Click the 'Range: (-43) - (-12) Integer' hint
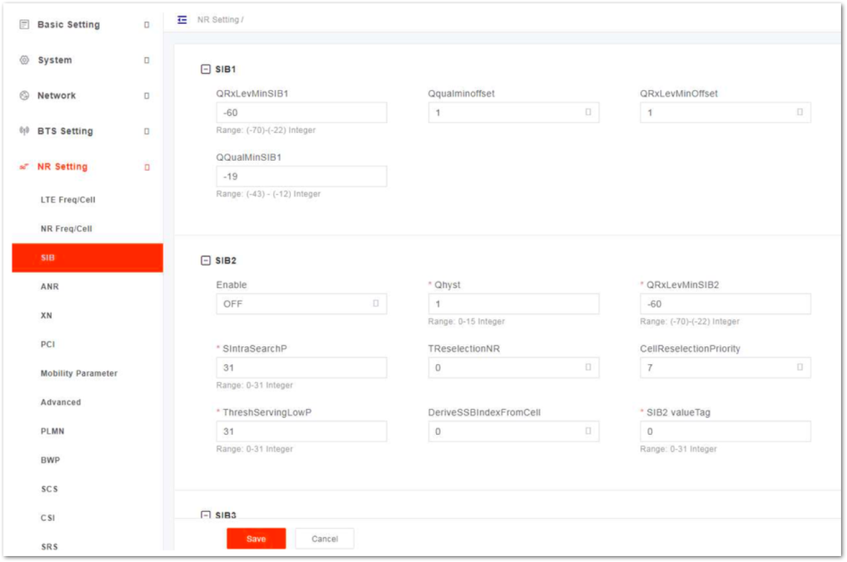847x562 pixels. pos(268,194)
